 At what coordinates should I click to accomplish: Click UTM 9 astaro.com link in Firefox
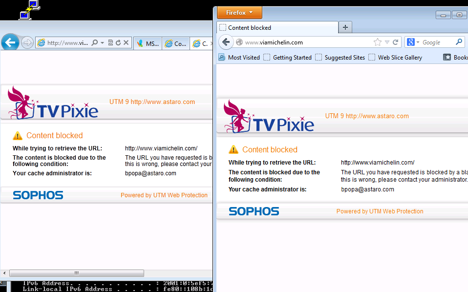(367, 116)
